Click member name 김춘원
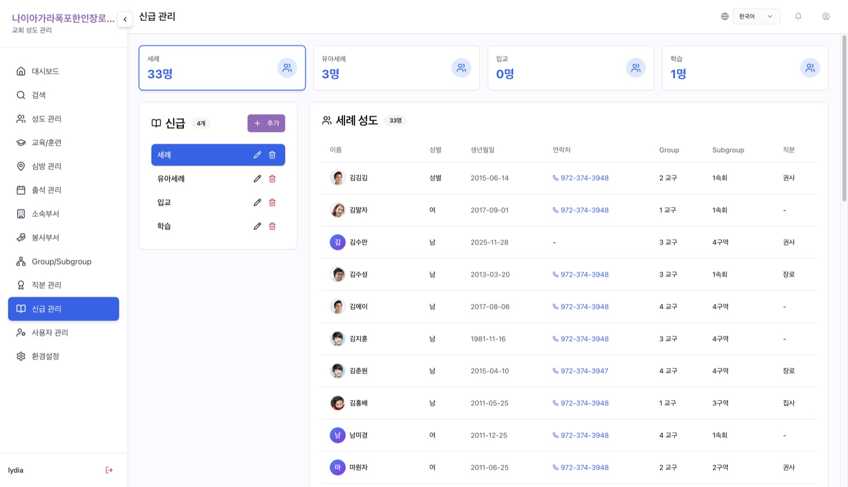 pos(358,371)
